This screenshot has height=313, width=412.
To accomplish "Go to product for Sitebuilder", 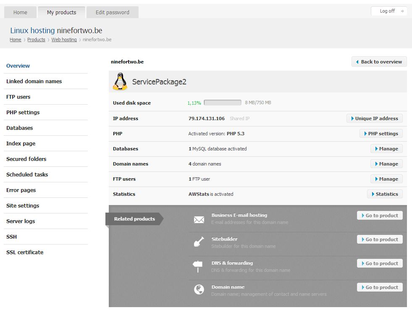I will (x=380, y=239).
